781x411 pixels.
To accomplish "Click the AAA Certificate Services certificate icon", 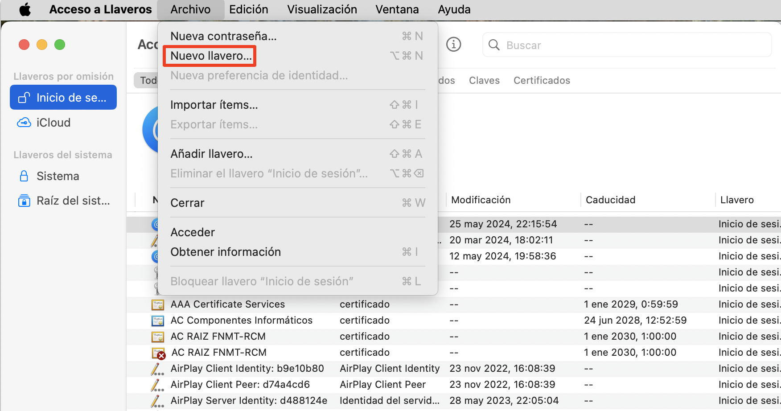I will click(x=158, y=304).
